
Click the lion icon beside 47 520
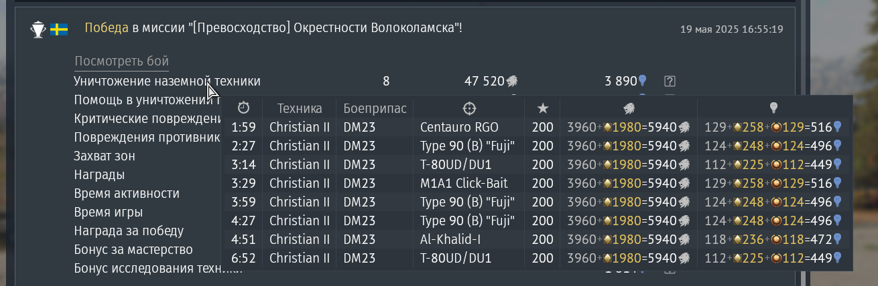click(x=512, y=82)
